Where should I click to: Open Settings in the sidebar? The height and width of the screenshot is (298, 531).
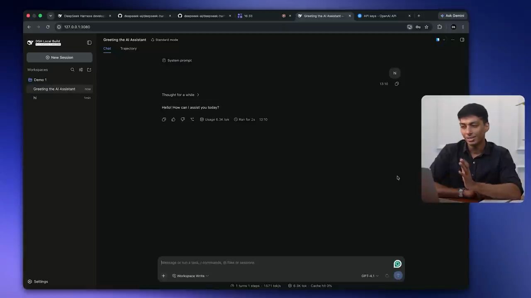click(x=38, y=281)
